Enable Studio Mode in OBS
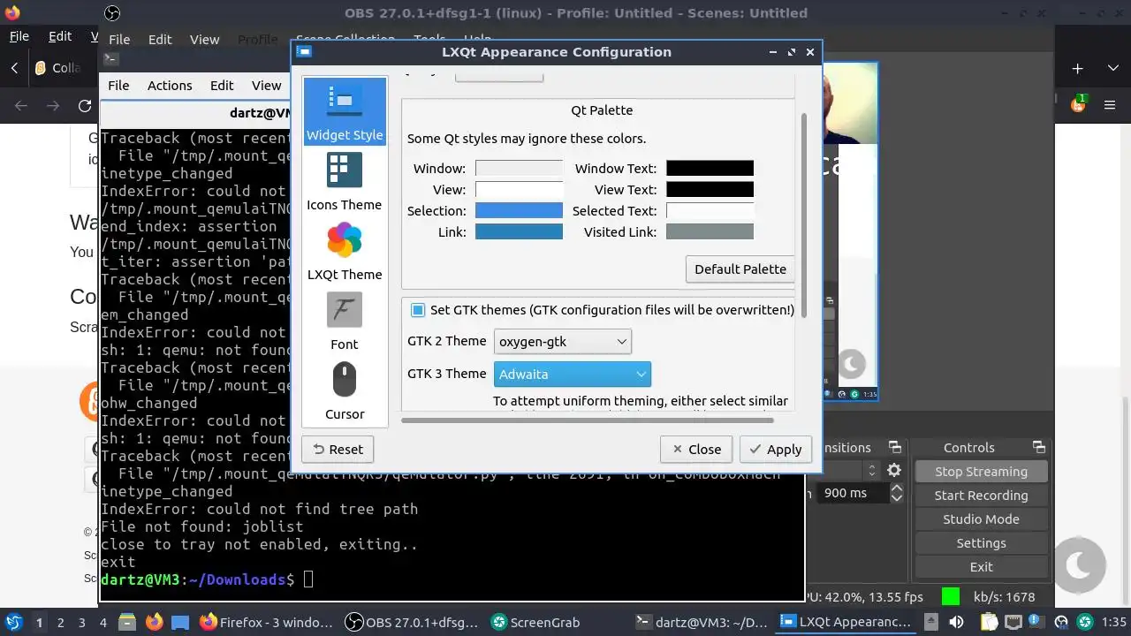The image size is (1131, 636). 981,519
